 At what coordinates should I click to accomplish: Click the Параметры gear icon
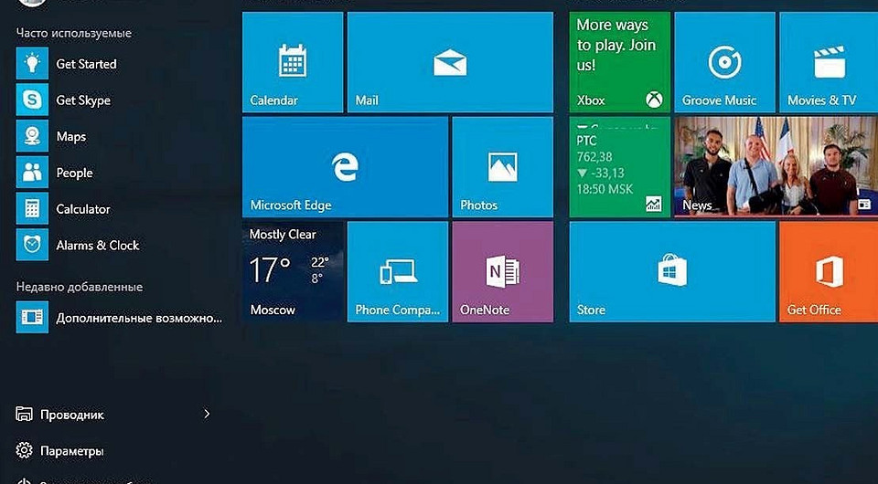tap(24, 450)
